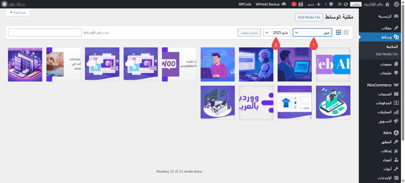
Task: Open the date filter dropdown مايو 2025
Action: click(277, 32)
